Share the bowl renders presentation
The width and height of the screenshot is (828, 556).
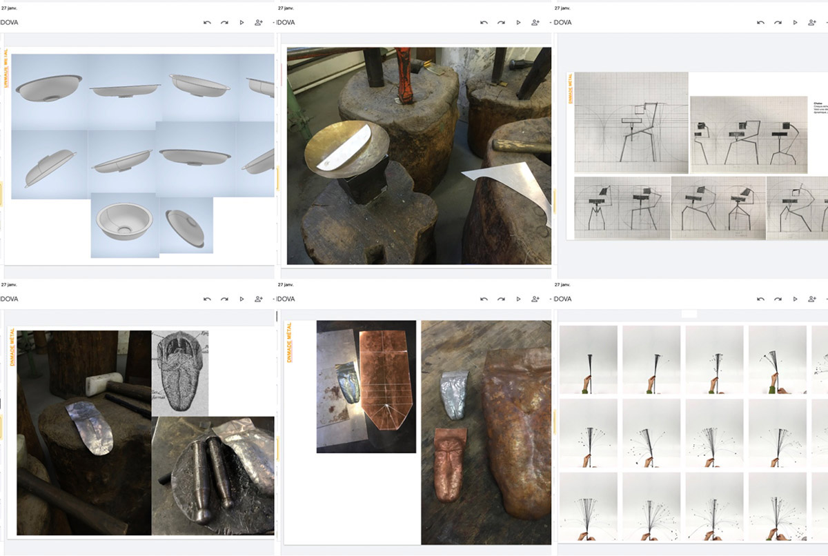click(x=259, y=22)
